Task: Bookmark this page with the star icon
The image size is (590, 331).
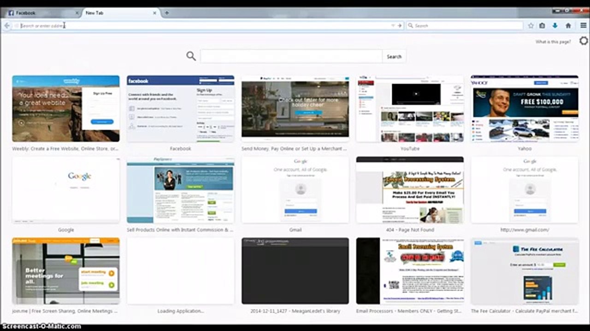Action: (x=531, y=26)
